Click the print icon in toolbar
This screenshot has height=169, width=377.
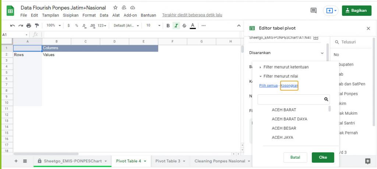point(29,25)
